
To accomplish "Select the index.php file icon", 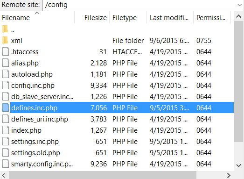I will [x=6, y=130].
